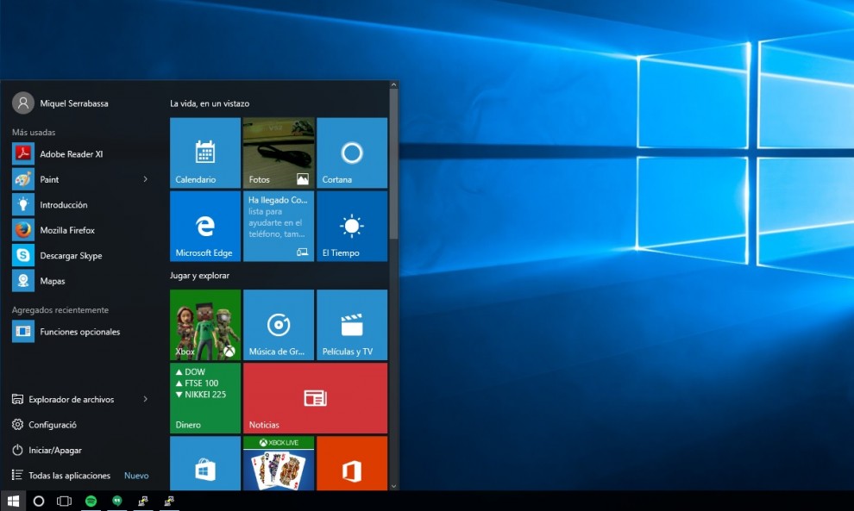Click the 'Jugar y explorar' group title
The image size is (854, 511).
199,276
